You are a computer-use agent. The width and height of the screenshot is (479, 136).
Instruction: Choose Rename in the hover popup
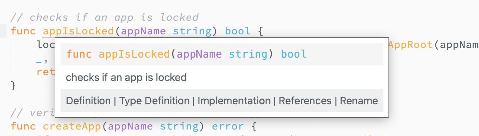tap(359, 101)
